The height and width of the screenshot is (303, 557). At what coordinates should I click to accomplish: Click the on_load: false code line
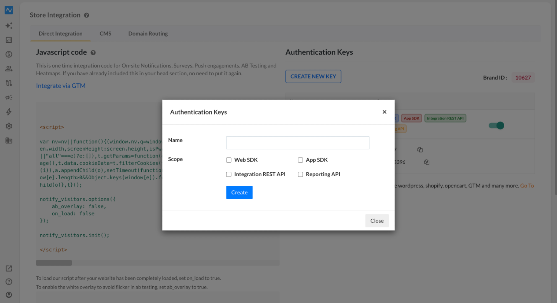coord(73,214)
